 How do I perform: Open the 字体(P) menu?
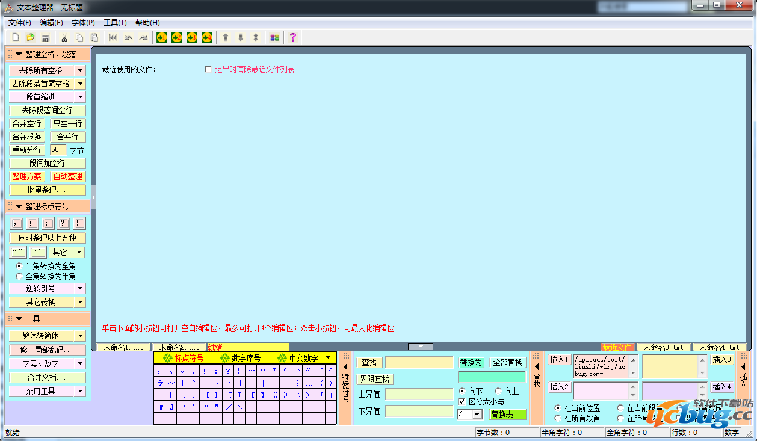83,23
